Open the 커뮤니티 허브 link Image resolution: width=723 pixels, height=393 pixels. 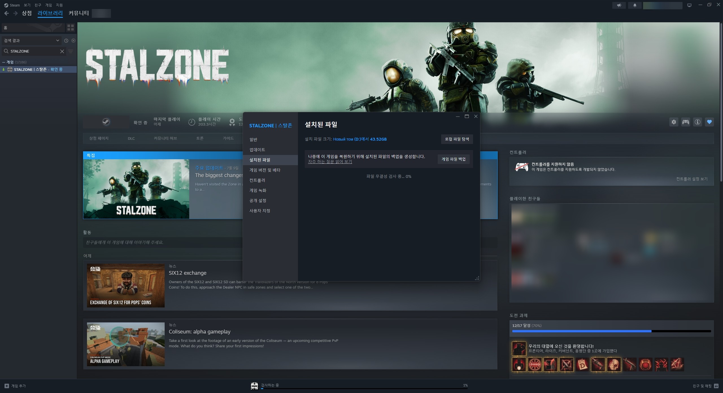165,138
